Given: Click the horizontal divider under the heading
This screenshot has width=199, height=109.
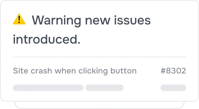Looking at the screenshot, I should 99,57.
